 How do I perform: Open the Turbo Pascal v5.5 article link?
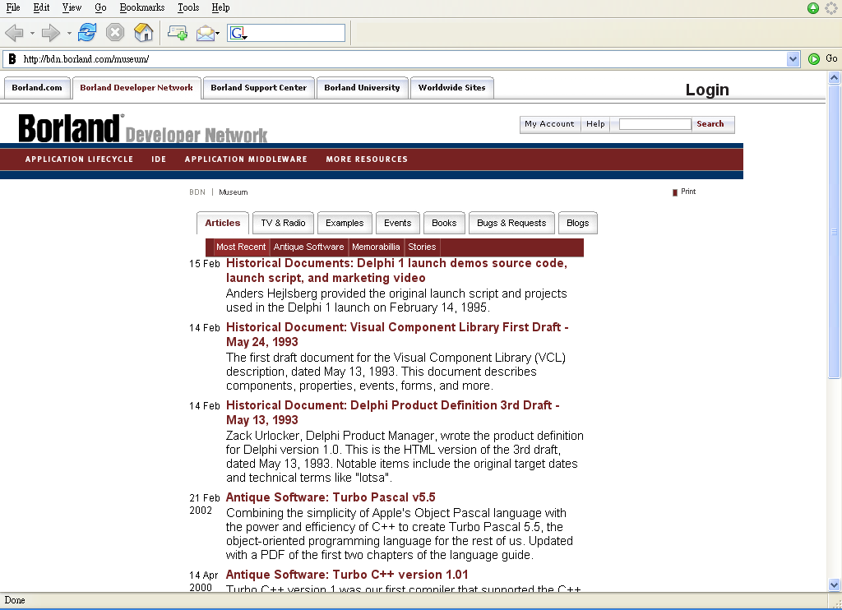click(x=331, y=497)
